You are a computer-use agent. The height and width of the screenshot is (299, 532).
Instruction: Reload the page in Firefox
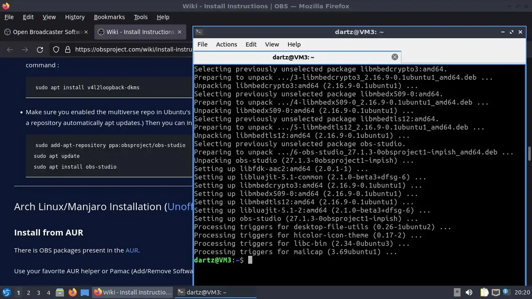[x=40, y=49]
